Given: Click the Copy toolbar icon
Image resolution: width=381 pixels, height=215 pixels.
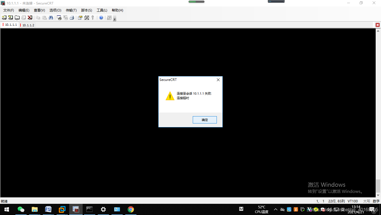Looking at the screenshot, I should coord(38,18).
